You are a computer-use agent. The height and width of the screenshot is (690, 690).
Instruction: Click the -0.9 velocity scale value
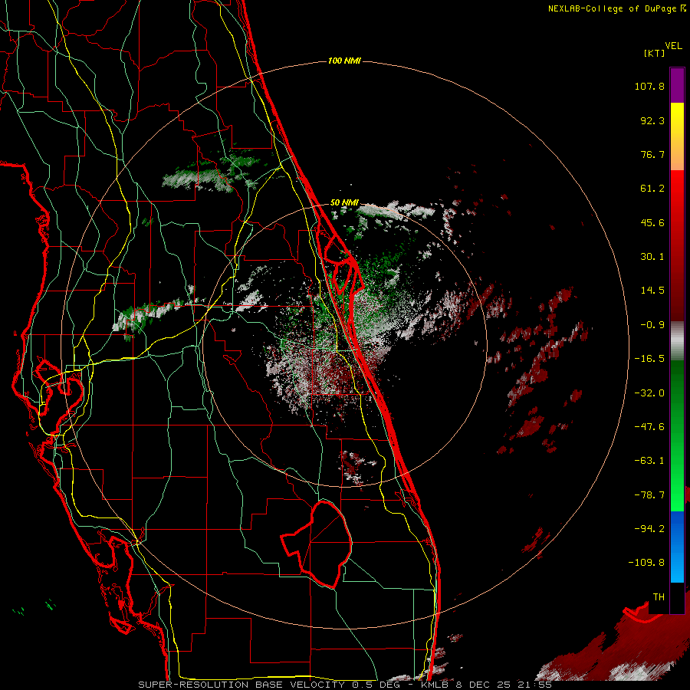pyautogui.click(x=652, y=325)
